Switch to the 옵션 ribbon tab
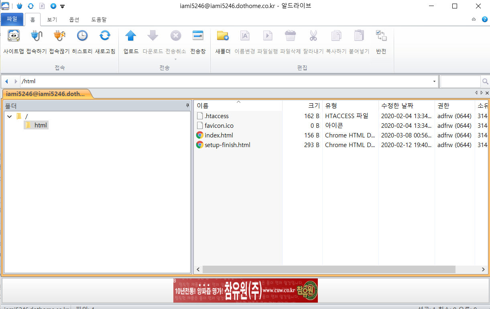This screenshot has width=490, height=309. click(74, 19)
